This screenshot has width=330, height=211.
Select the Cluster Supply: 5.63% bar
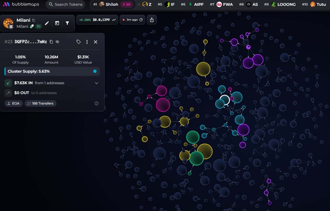(52, 71)
